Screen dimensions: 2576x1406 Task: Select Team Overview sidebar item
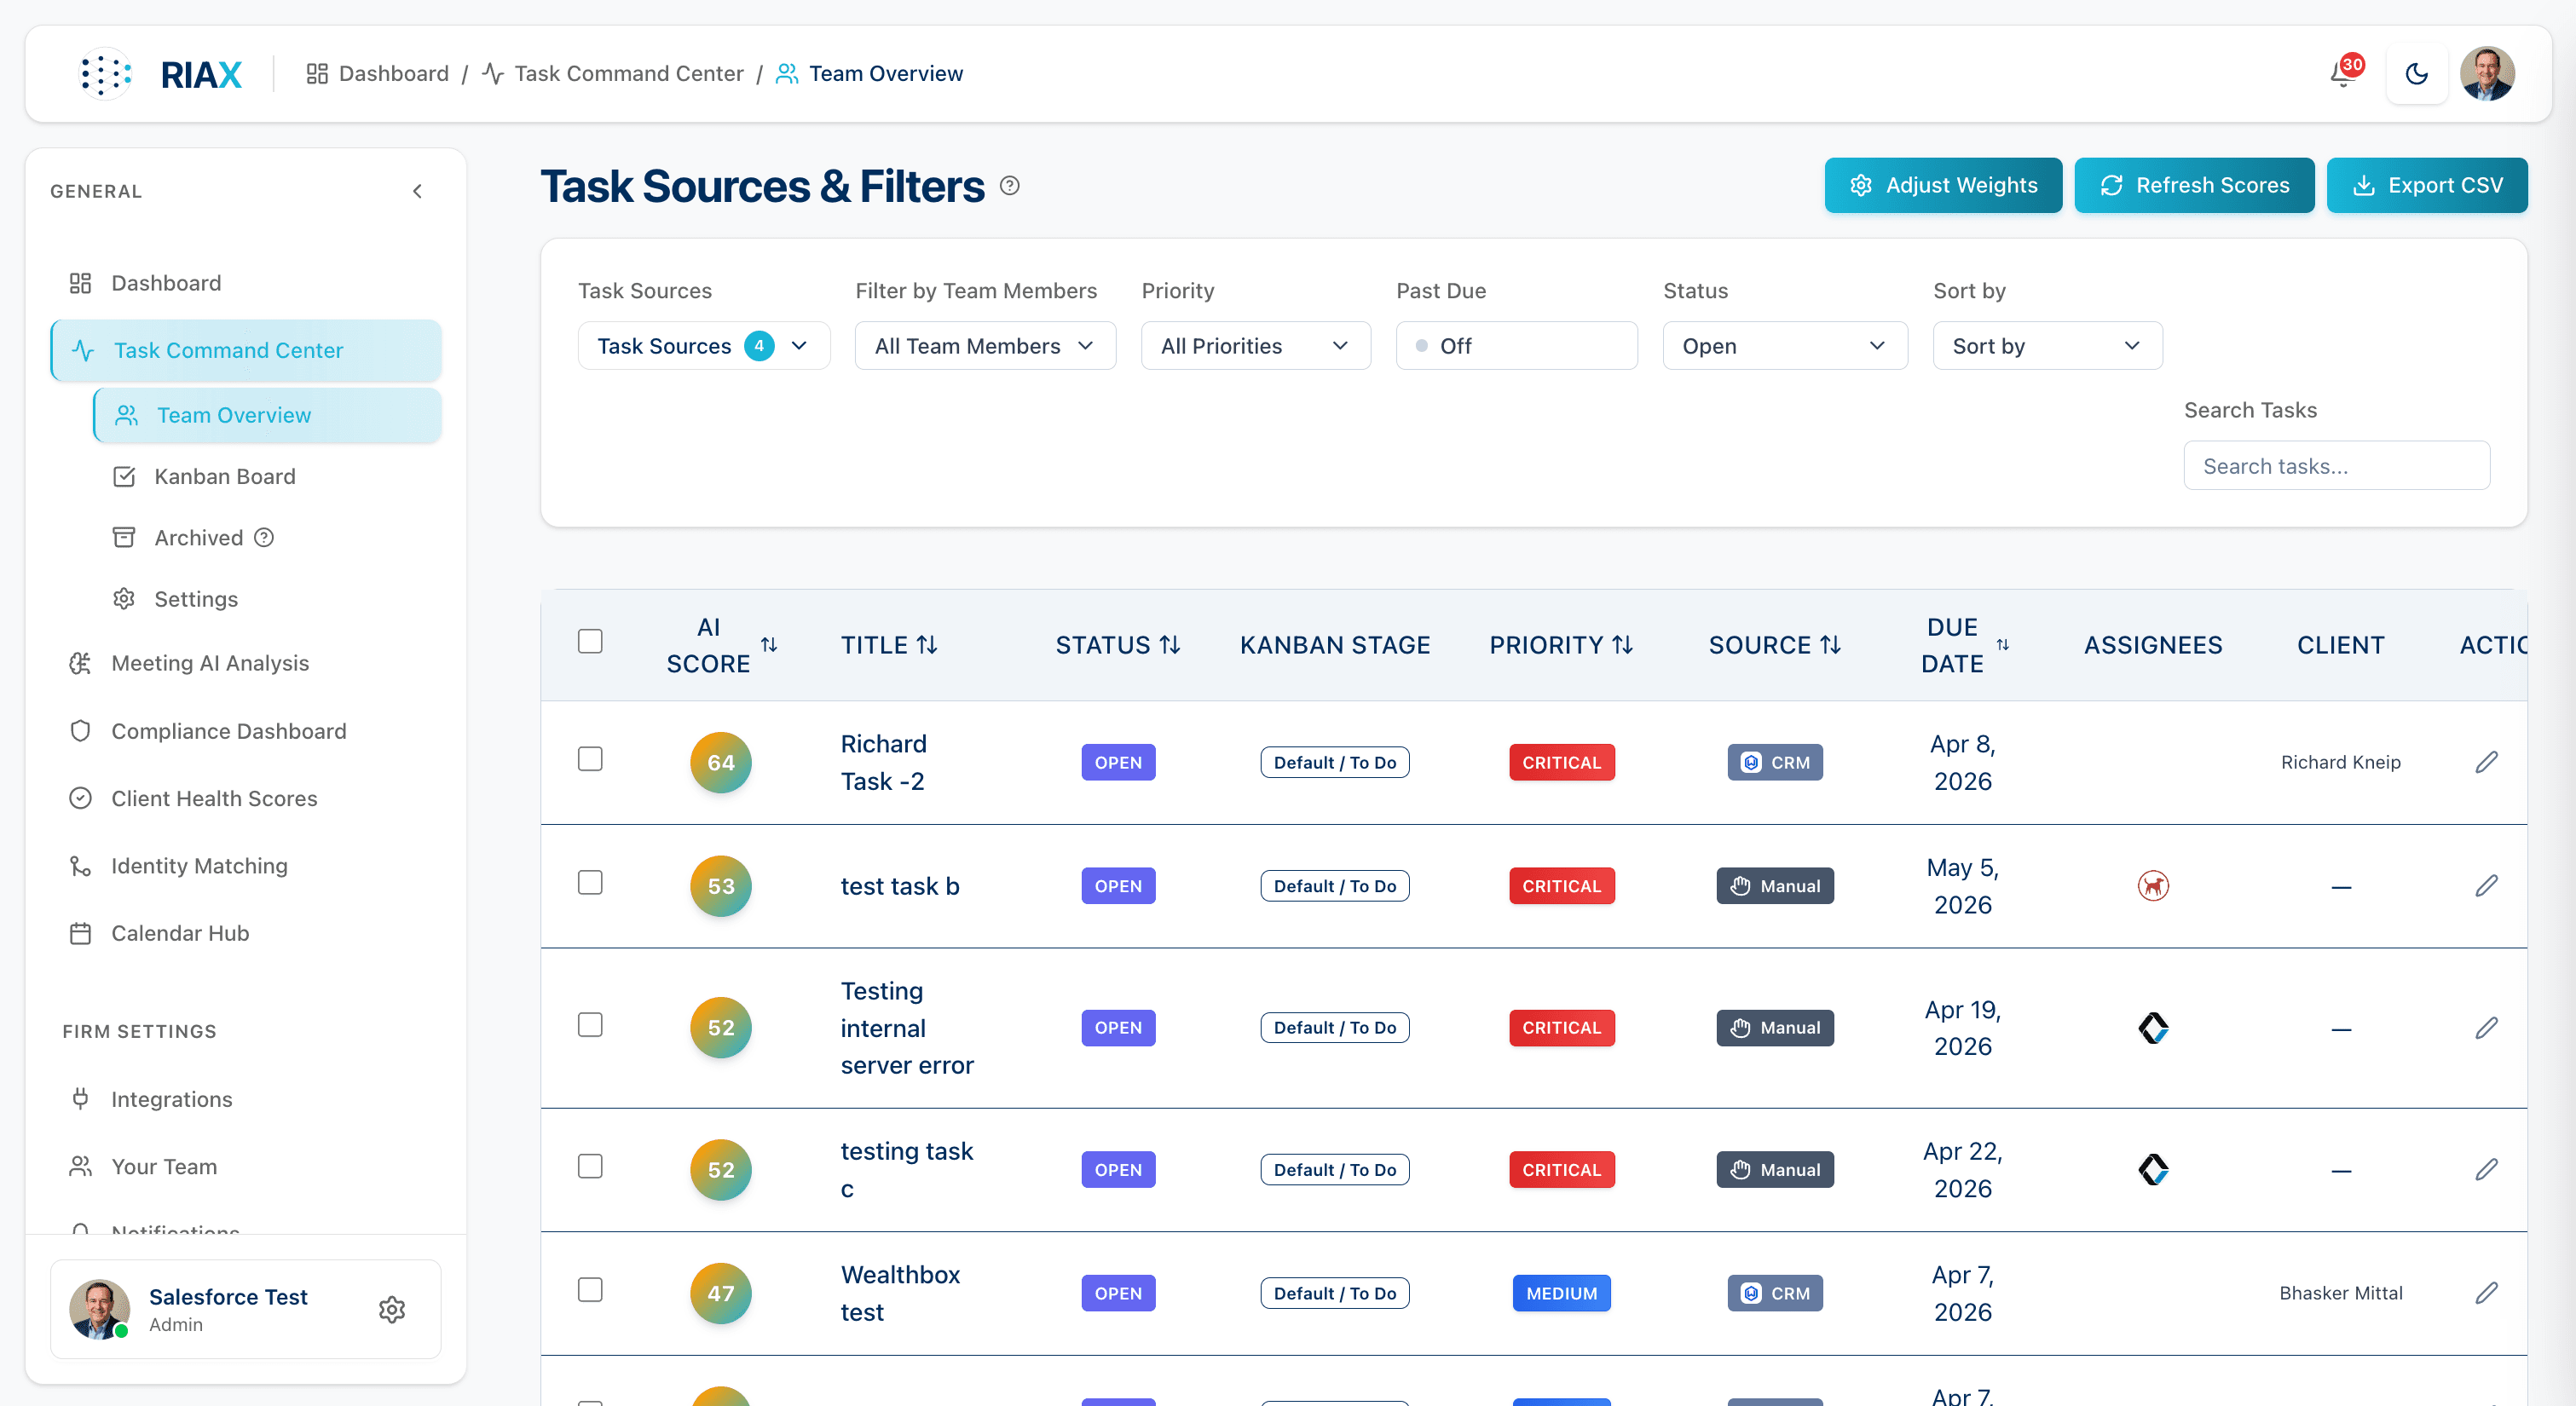(x=267, y=415)
